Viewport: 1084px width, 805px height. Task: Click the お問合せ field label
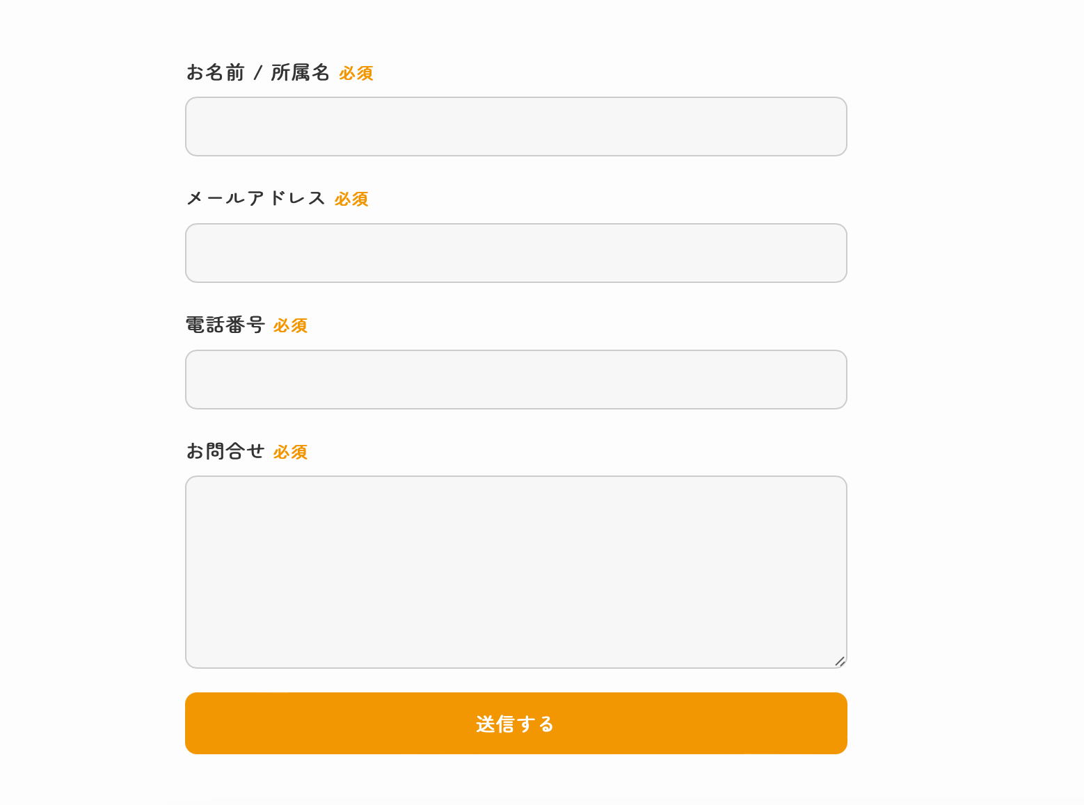pos(225,452)
